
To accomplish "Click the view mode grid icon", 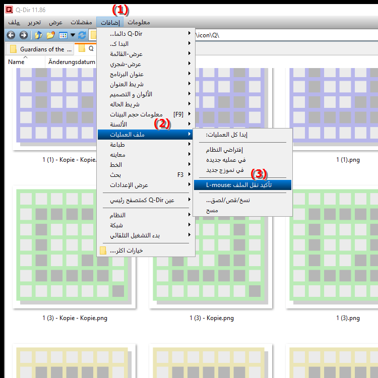I will coord(63,35).
